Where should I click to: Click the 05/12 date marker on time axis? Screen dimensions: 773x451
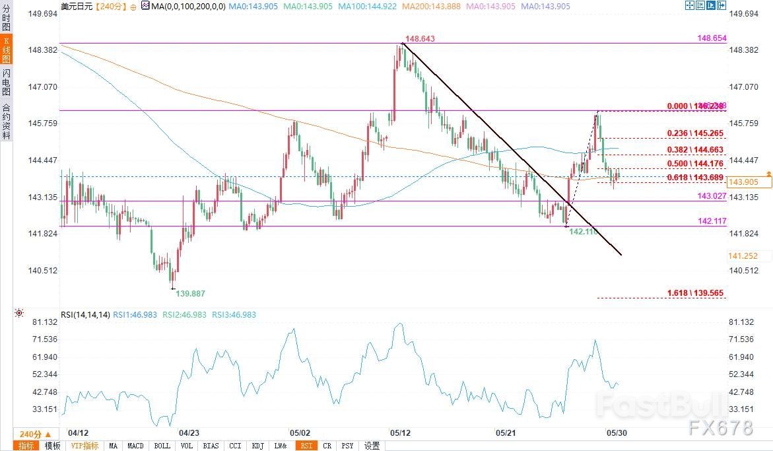click(401, 433)
